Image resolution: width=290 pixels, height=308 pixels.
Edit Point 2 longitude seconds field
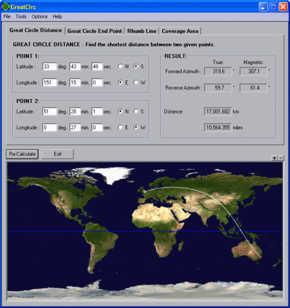tap(97, 128)
